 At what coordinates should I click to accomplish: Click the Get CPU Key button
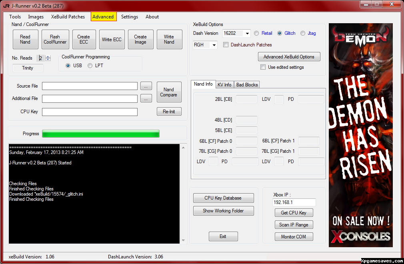[294, 213]
